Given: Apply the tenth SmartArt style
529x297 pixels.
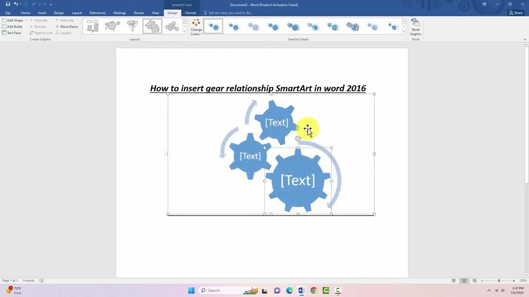Looking at the screenshot, I should tap(392, 26).
